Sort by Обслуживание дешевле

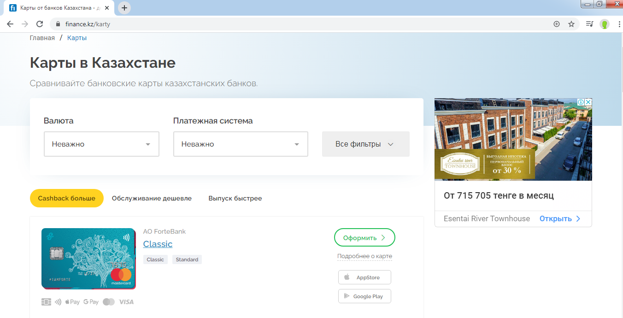[x=152, y=198]
